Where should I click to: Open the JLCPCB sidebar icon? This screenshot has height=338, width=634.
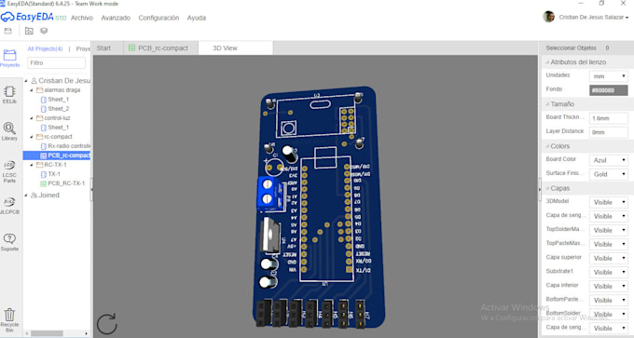click(x=9, y=206)
